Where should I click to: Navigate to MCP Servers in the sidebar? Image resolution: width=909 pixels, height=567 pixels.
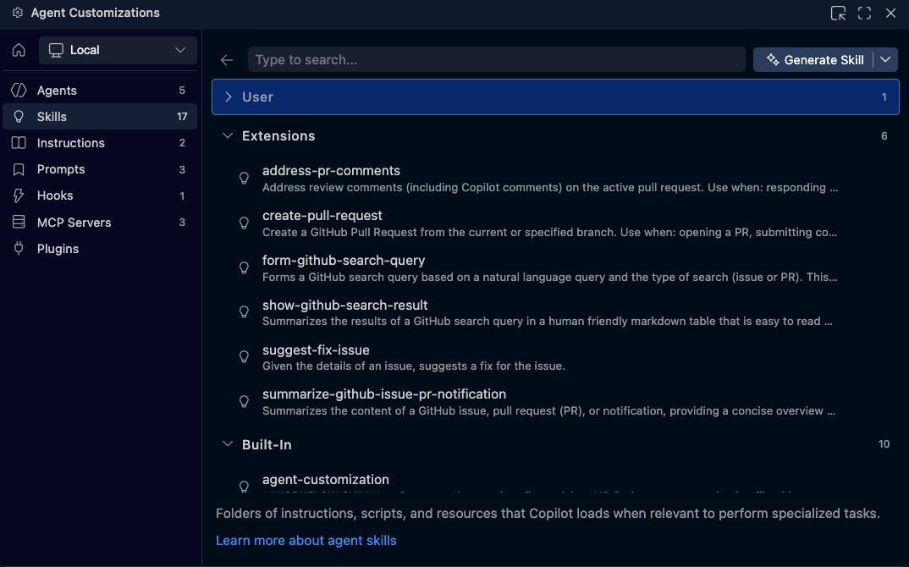73,222
